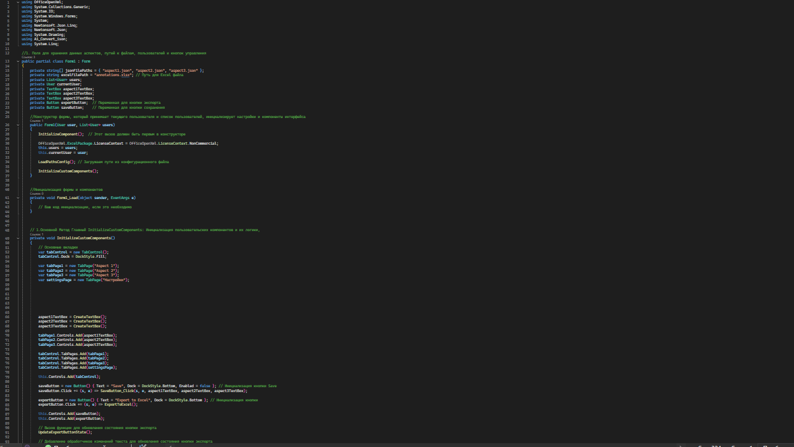Open the 'Ссылок: 3' CodeLens above class Form1
The height and width of the screenshot is (447, 794).
(x=28, y=57)
